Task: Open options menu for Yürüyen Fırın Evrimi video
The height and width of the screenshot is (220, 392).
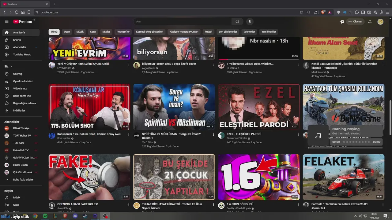Action: [x=129, y=64]
